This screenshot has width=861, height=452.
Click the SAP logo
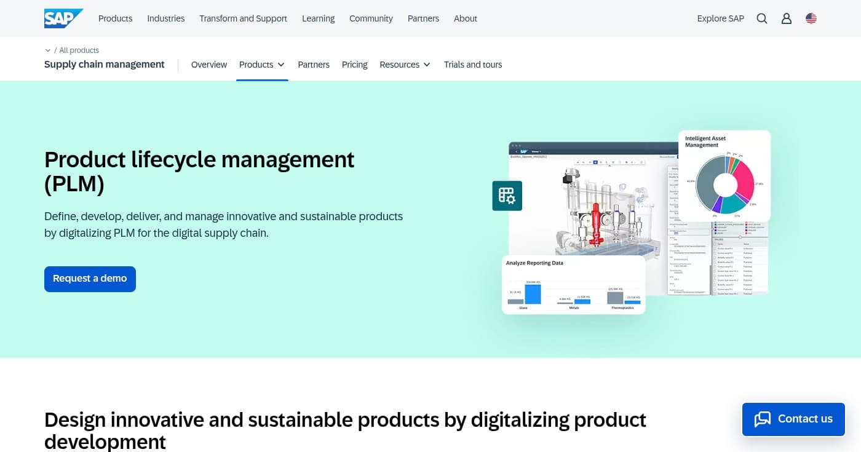(x=63, y=18)
